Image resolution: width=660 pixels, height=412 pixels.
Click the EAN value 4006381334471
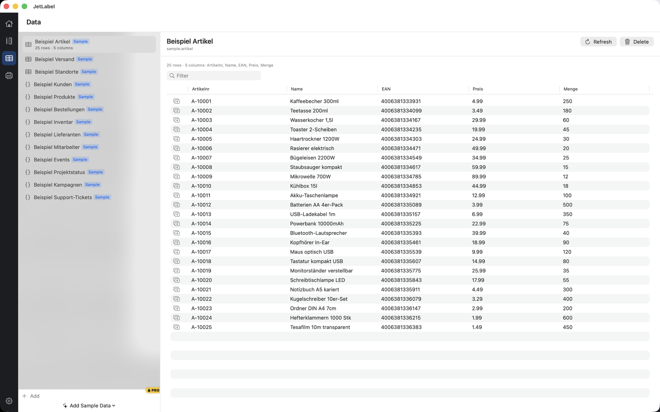tap(401, 148)
